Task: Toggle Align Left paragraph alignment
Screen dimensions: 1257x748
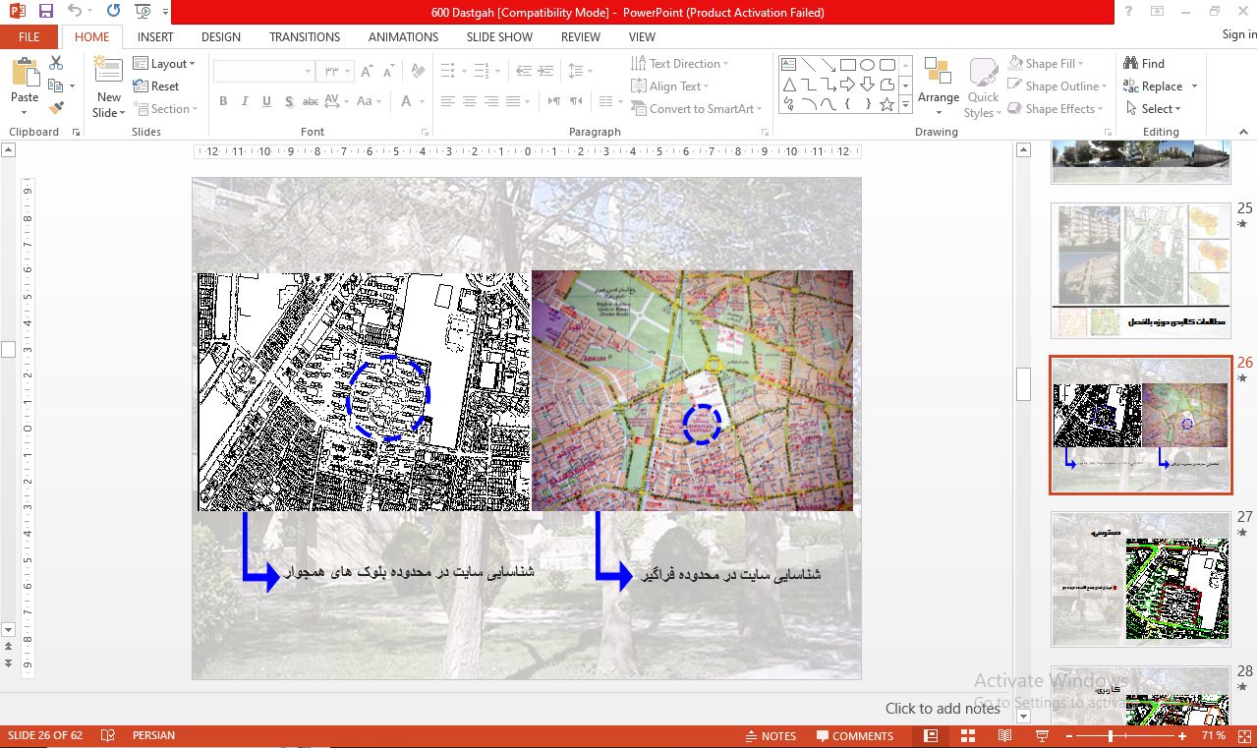Action: point(448,101)
